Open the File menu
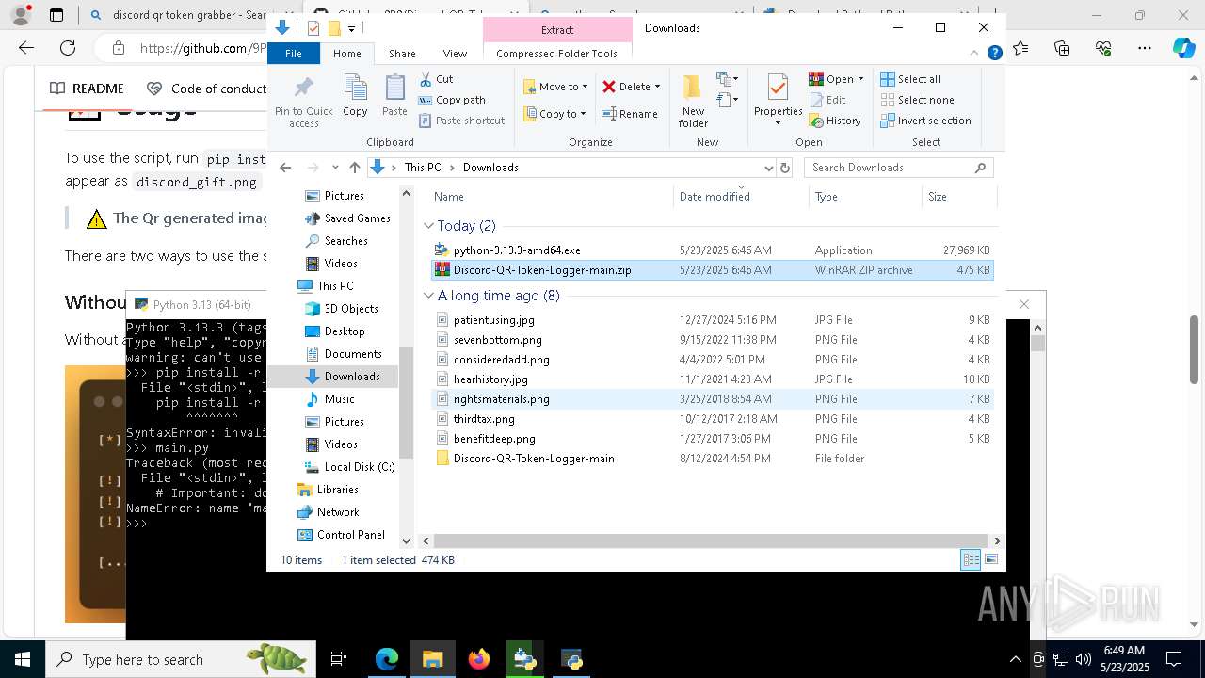1205x678 pixels. click(294, 54)
